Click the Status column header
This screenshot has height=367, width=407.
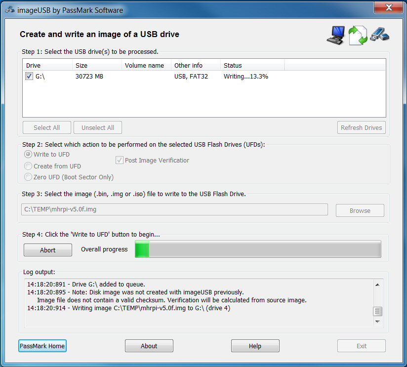(x=252, y=65)
